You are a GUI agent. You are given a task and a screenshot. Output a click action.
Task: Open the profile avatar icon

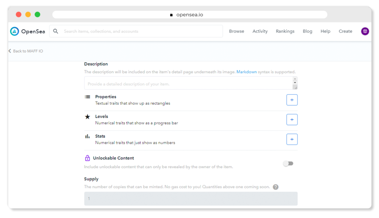(x=365, y=31)
